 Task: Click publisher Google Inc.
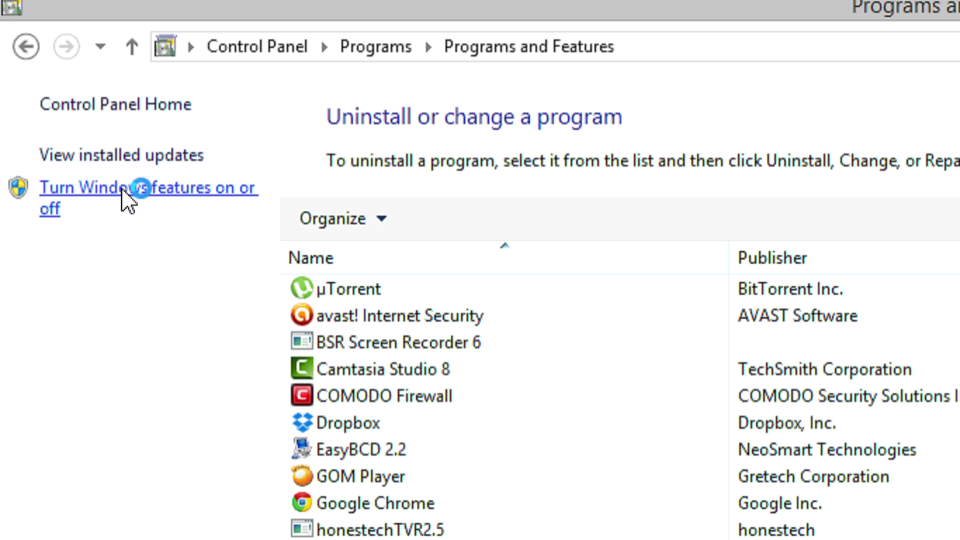click(x=780, y=503)
